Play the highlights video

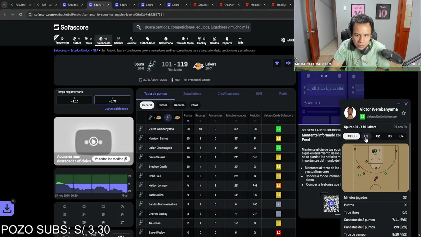click(x=93, y=142)
